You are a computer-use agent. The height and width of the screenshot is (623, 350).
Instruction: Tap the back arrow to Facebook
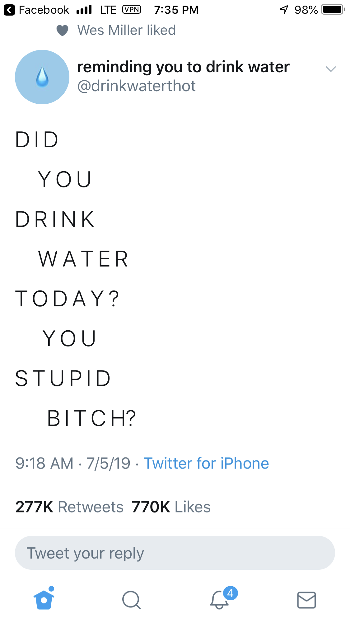pyautogui.click(x=9, y=10)
